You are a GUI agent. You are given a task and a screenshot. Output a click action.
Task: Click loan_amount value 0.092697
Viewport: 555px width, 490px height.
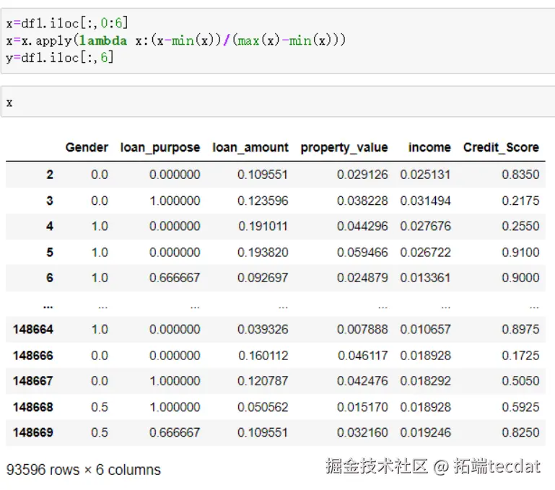(x=263, y=278)
